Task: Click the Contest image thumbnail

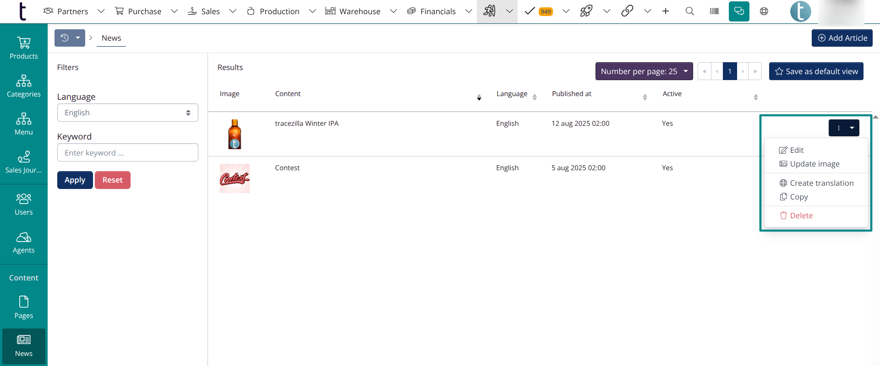Action: 235,178
